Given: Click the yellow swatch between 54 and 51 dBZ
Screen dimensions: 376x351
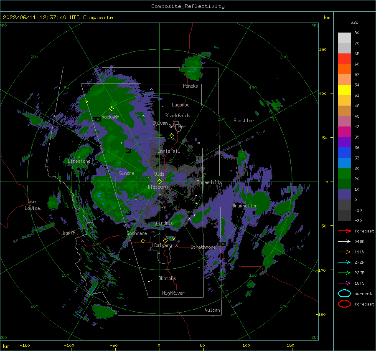Looking at the screenshot, I should tap(344, 90).
